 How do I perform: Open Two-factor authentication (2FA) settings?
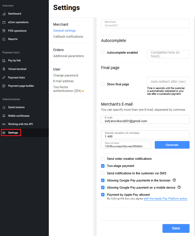[x=67, y=89]
